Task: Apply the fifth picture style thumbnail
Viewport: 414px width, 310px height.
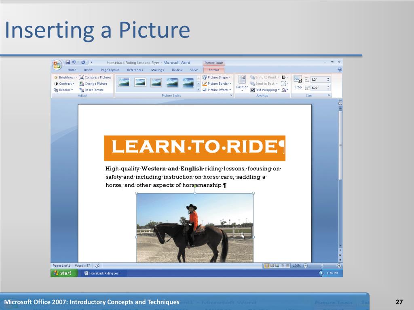Action: pyautogui.click(x=188, y=82)
